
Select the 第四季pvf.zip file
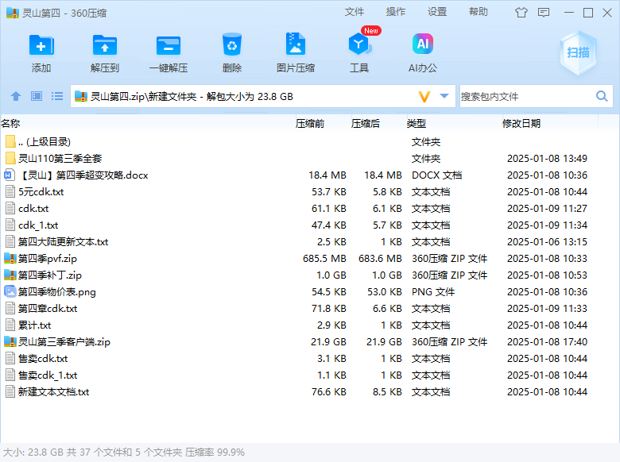(x=48, y=258)
